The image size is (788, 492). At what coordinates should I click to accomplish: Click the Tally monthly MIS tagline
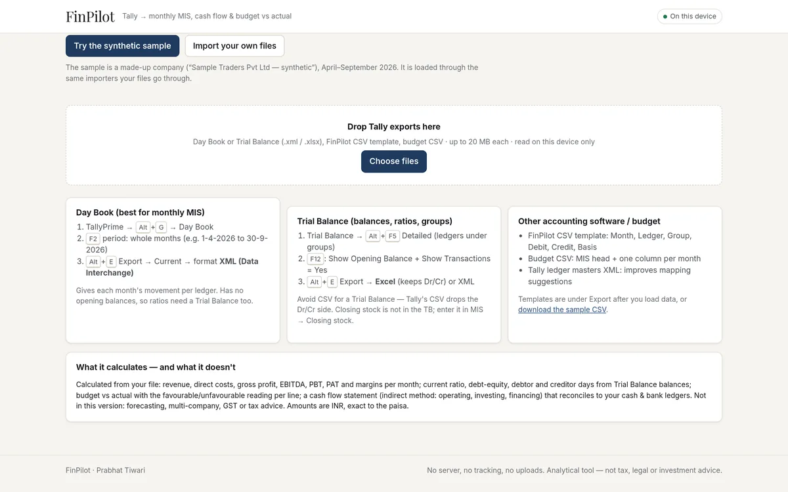207,16
